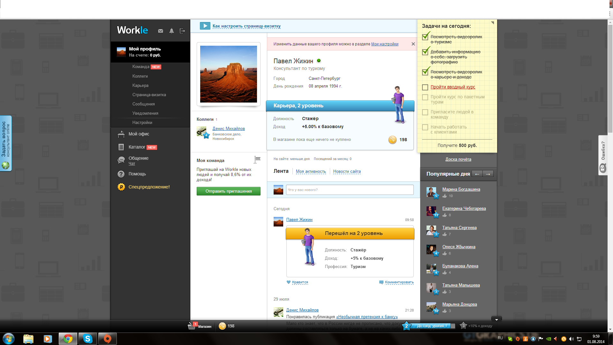Click the logout icon next to the bell
613x345 pixels.
182,31
